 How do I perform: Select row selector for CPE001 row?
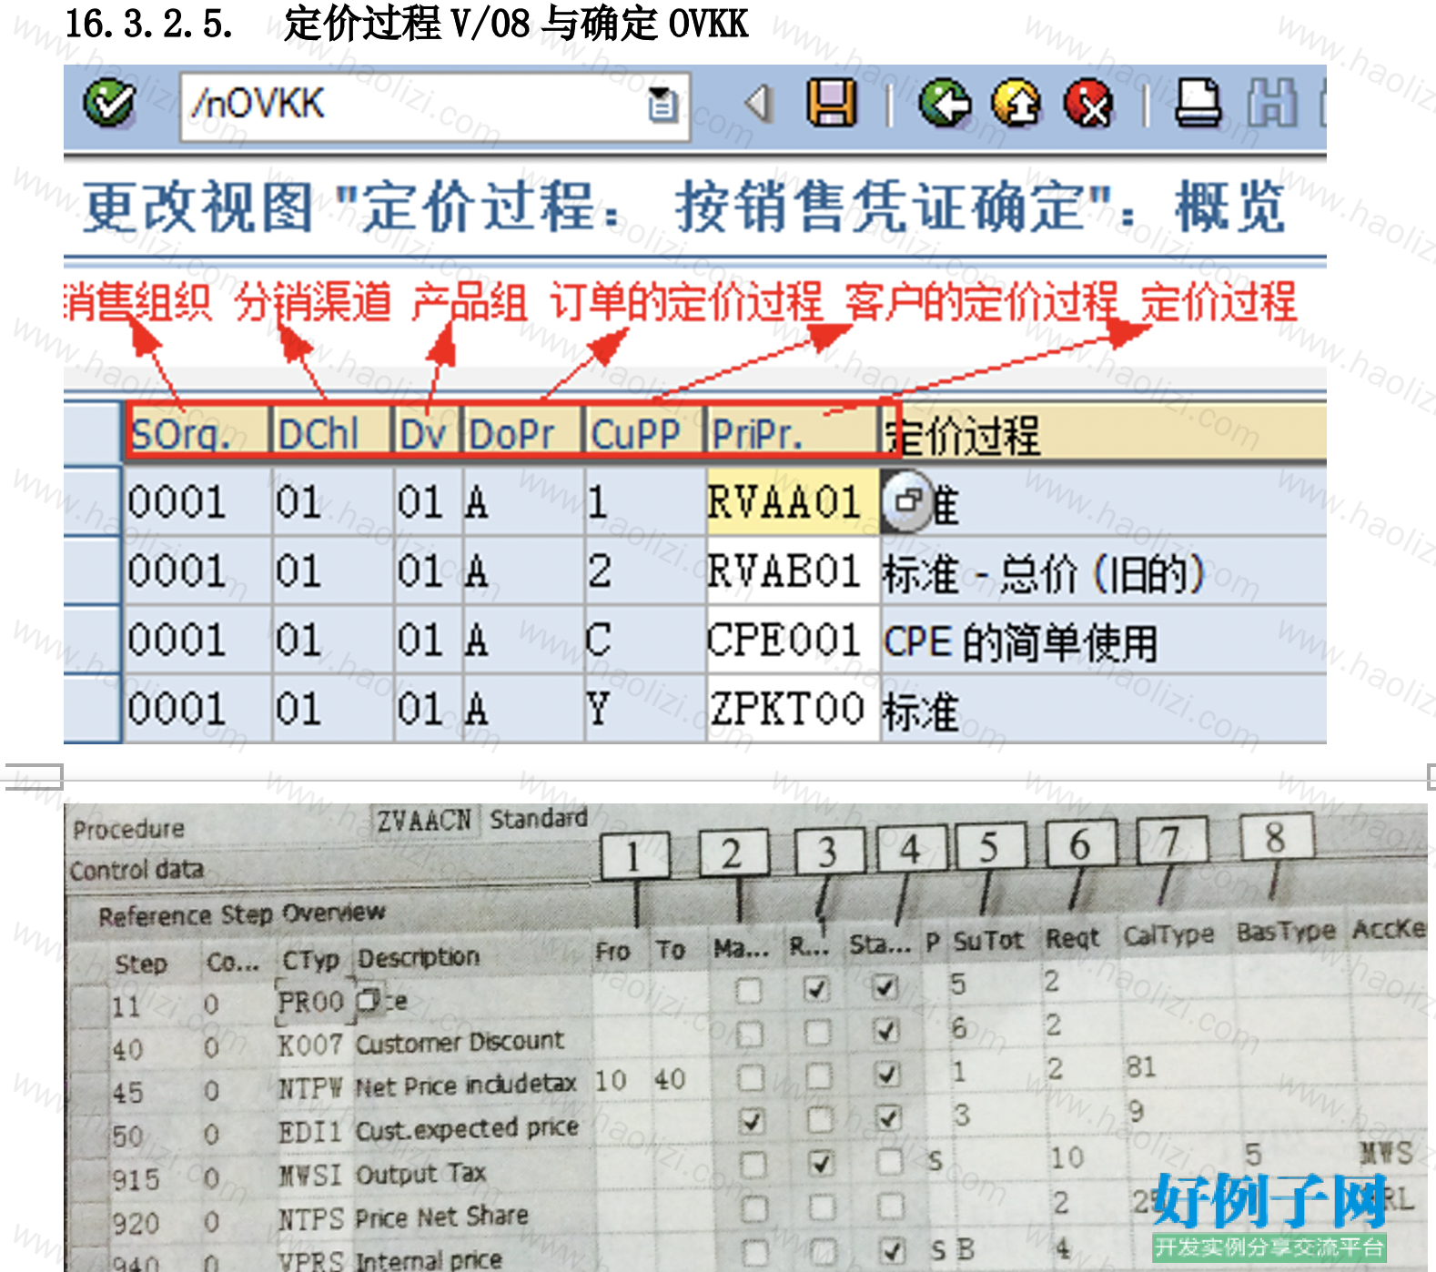coord(92,640)
